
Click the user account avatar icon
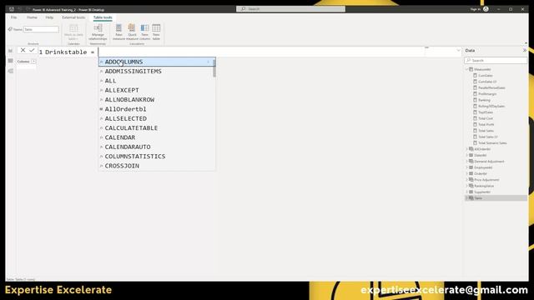click(486, 9)
